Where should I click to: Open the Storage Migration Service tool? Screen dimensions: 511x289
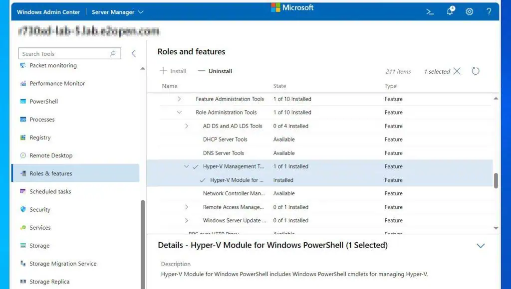tap(63, 264)
